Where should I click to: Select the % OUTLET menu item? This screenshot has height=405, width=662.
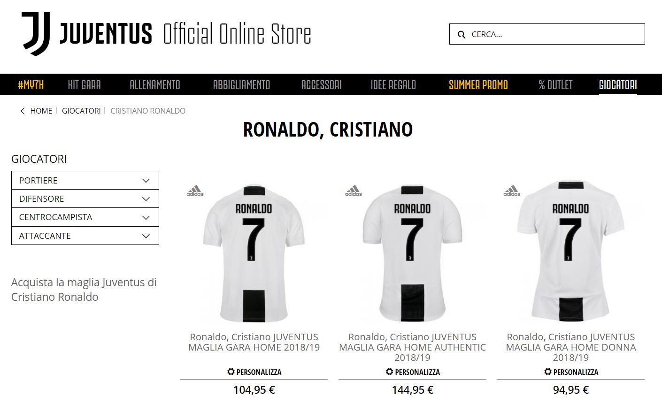[x=556, y=85]
